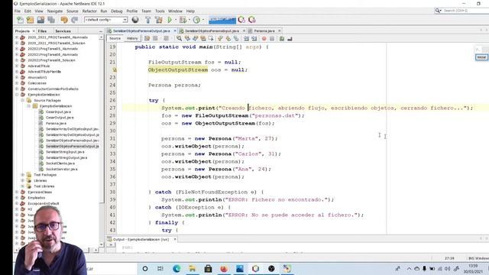
Task: Expand the Test Packages node
Action: 23,175
